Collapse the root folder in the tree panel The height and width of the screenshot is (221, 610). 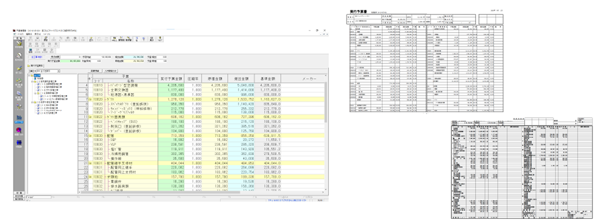pyautogui.click(x=29, y=76)
